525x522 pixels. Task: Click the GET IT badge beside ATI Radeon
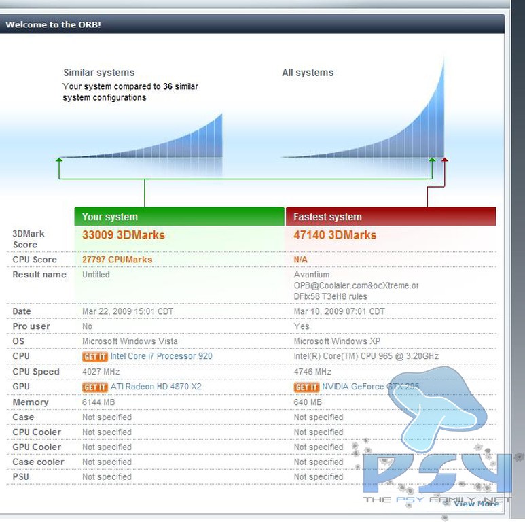click(x=95, y=387)
